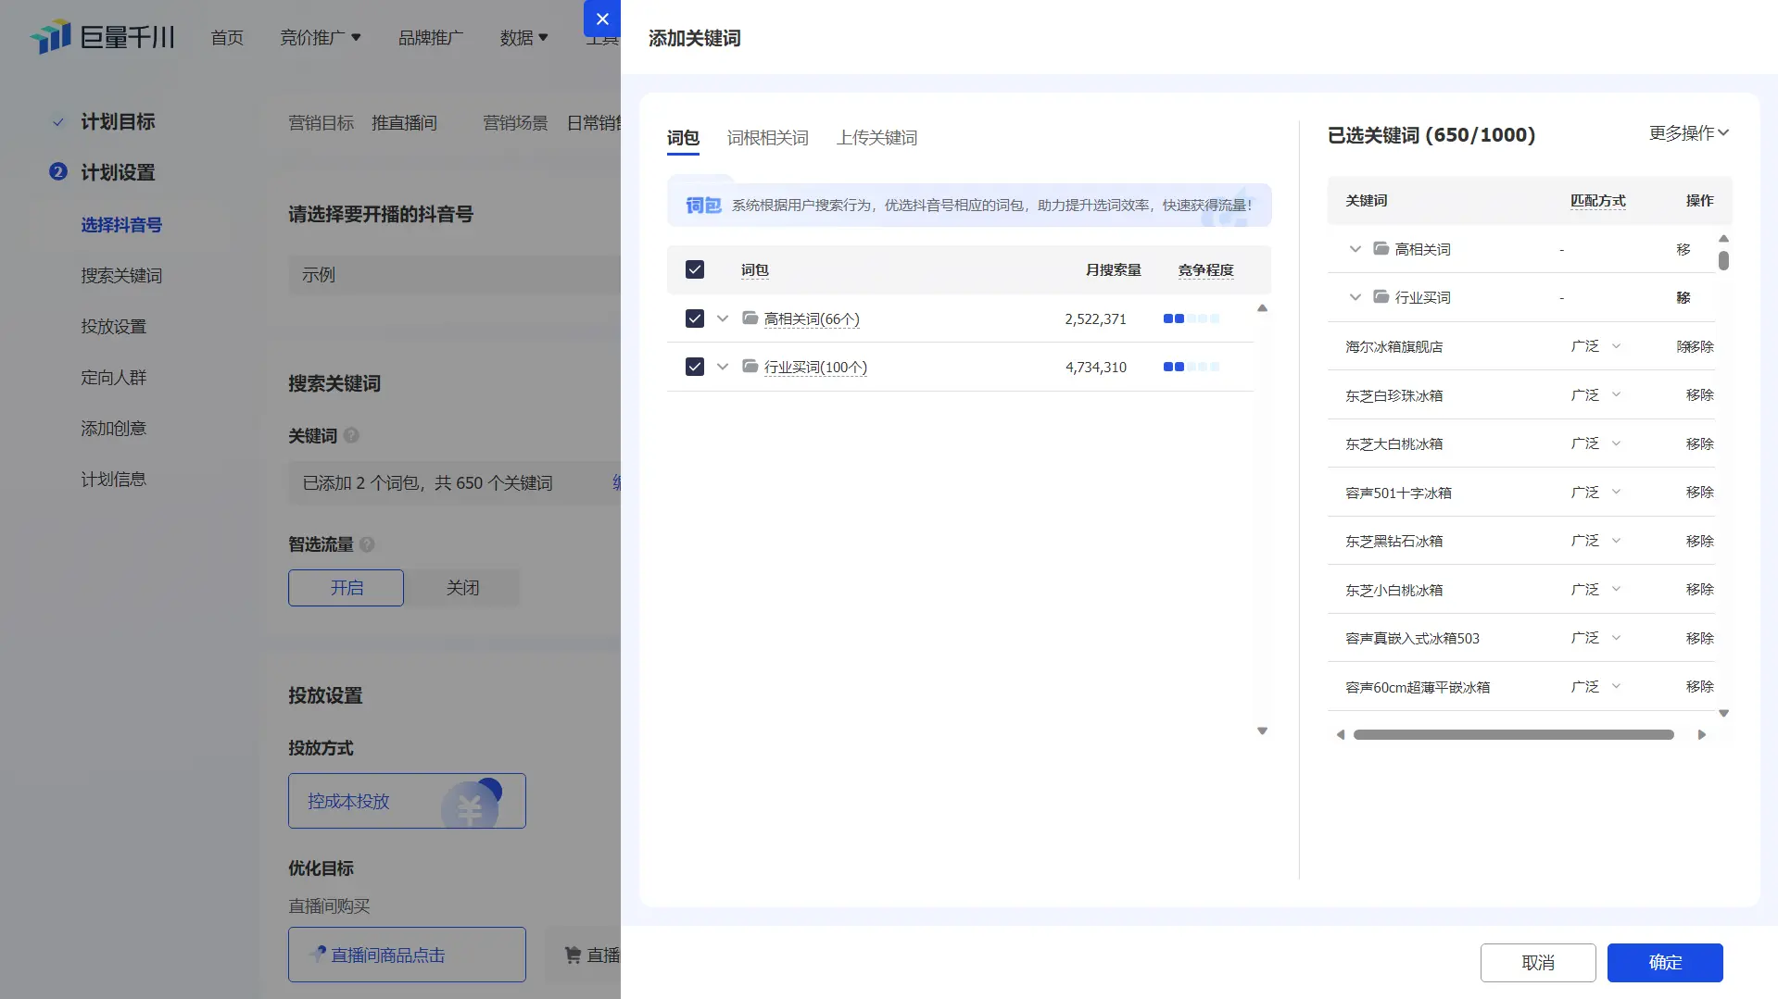Switch to the 词根相关词 tab
1778x999 pixels.
(767, 138)
